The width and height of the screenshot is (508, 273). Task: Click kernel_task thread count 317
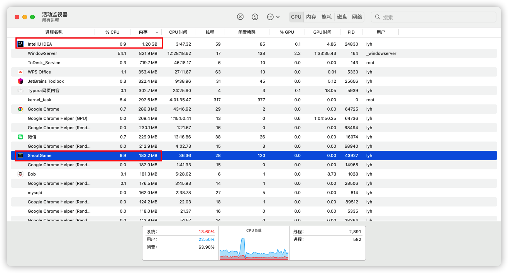coord(217,100)
